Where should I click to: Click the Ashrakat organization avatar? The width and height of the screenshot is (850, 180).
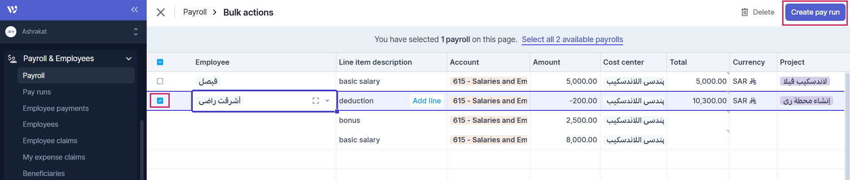point(11,31)
